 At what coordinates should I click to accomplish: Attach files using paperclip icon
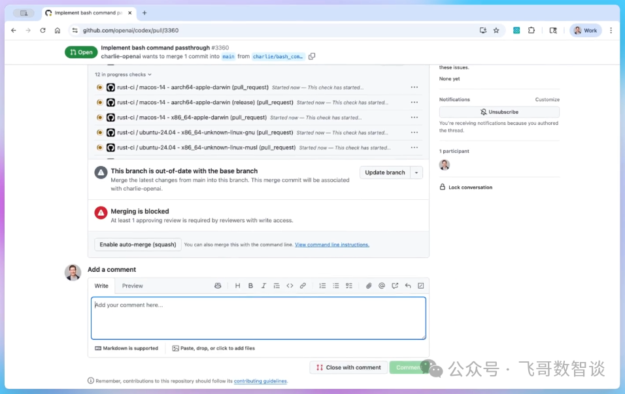click(369, 286)
